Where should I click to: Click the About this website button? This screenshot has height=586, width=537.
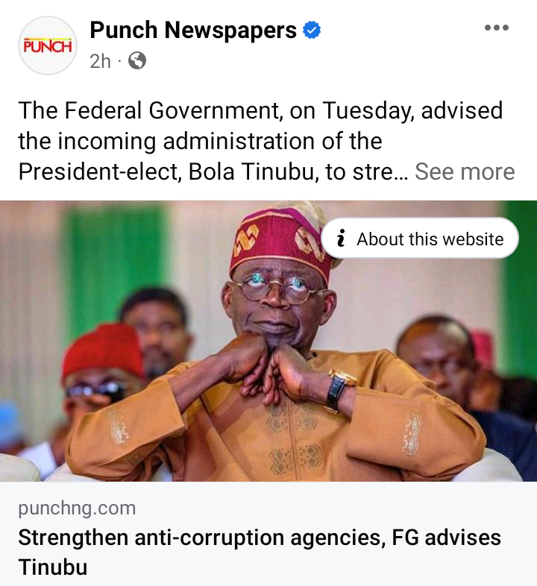(x=420, y=238)
